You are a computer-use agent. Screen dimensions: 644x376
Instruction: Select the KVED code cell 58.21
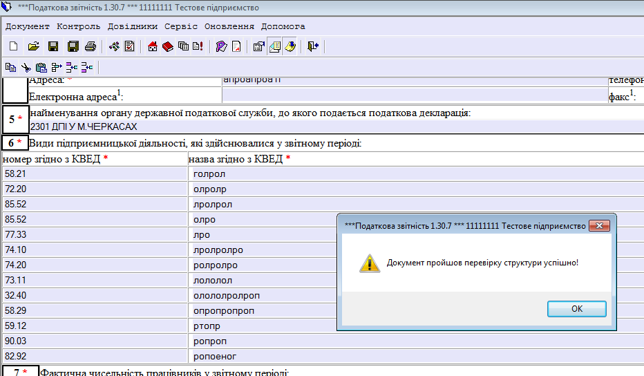(95, 174)
